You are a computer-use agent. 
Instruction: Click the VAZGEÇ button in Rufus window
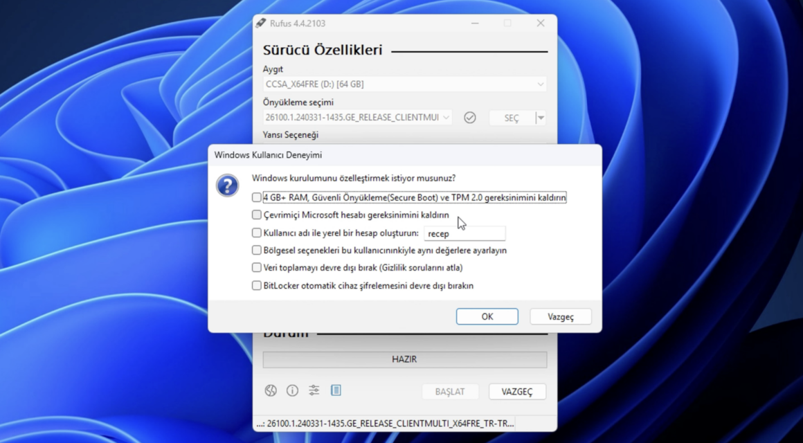(x=517, y=391)
